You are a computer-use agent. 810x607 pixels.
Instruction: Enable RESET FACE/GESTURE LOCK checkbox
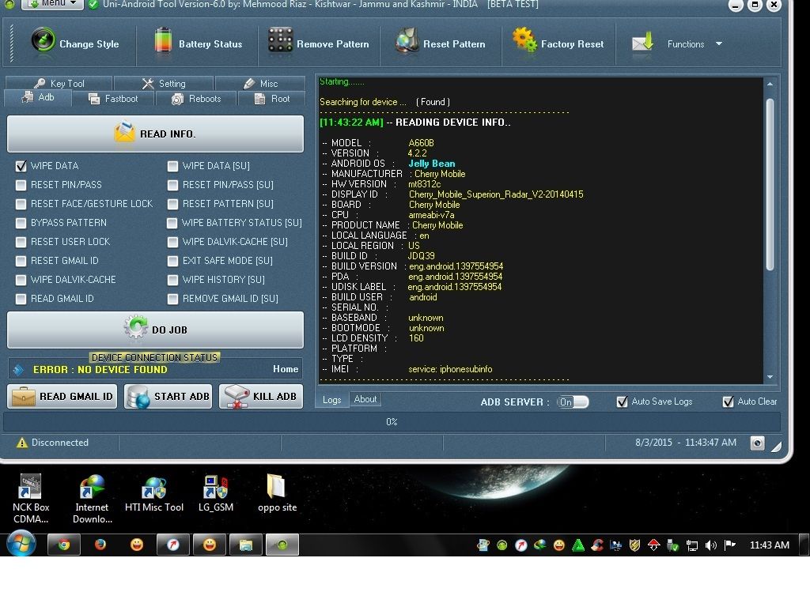coord(21,204)
